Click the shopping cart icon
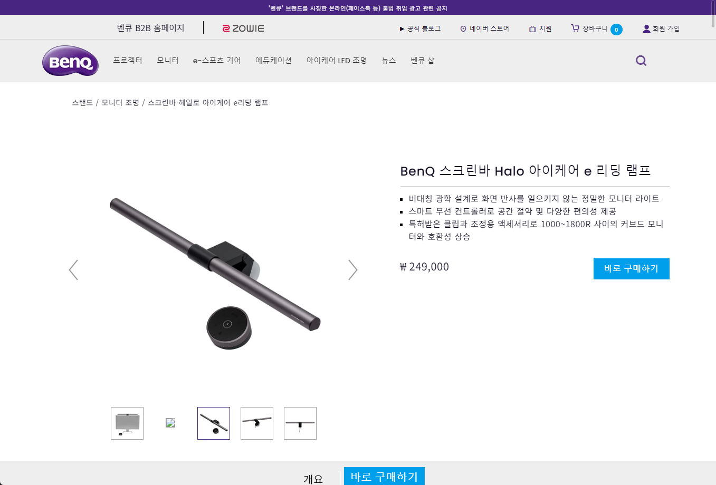The width and height of the screenshot is (716, 485). click(x=575, y=28)
